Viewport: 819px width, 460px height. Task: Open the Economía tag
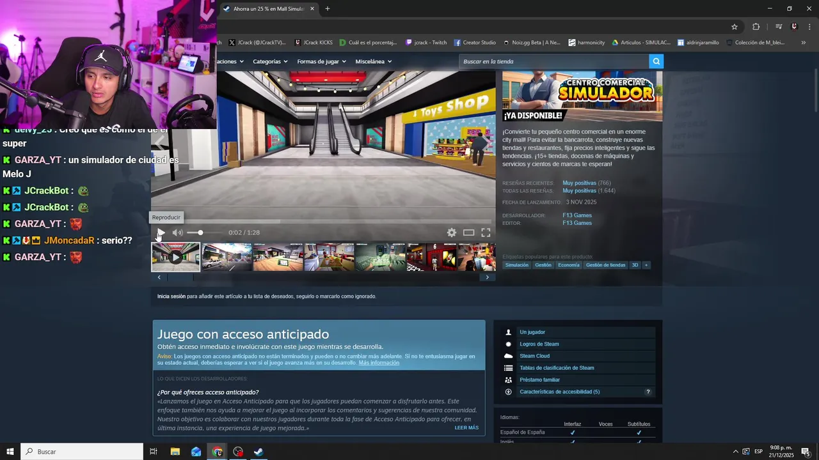coord(568,265)
